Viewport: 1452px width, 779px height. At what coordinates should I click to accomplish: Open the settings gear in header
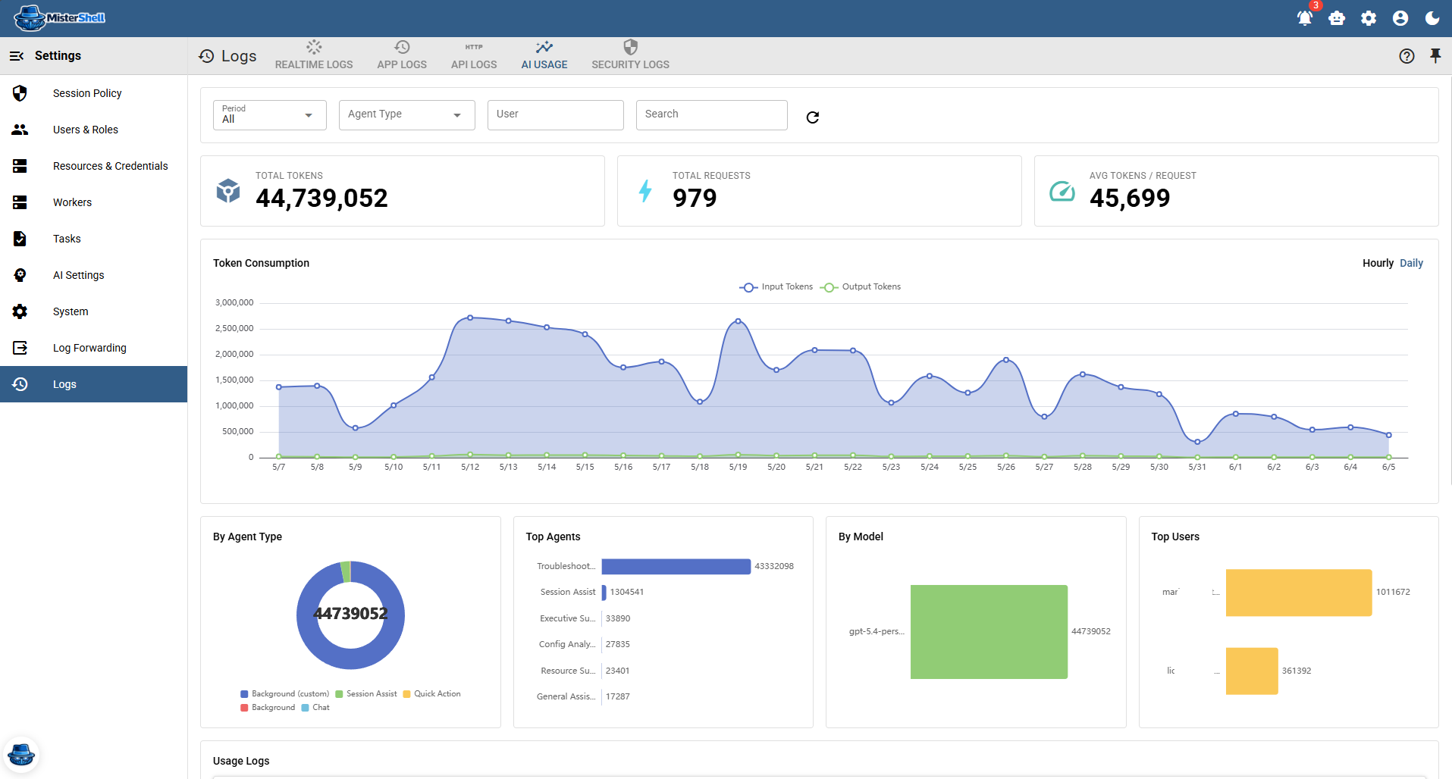(1369, 18)
